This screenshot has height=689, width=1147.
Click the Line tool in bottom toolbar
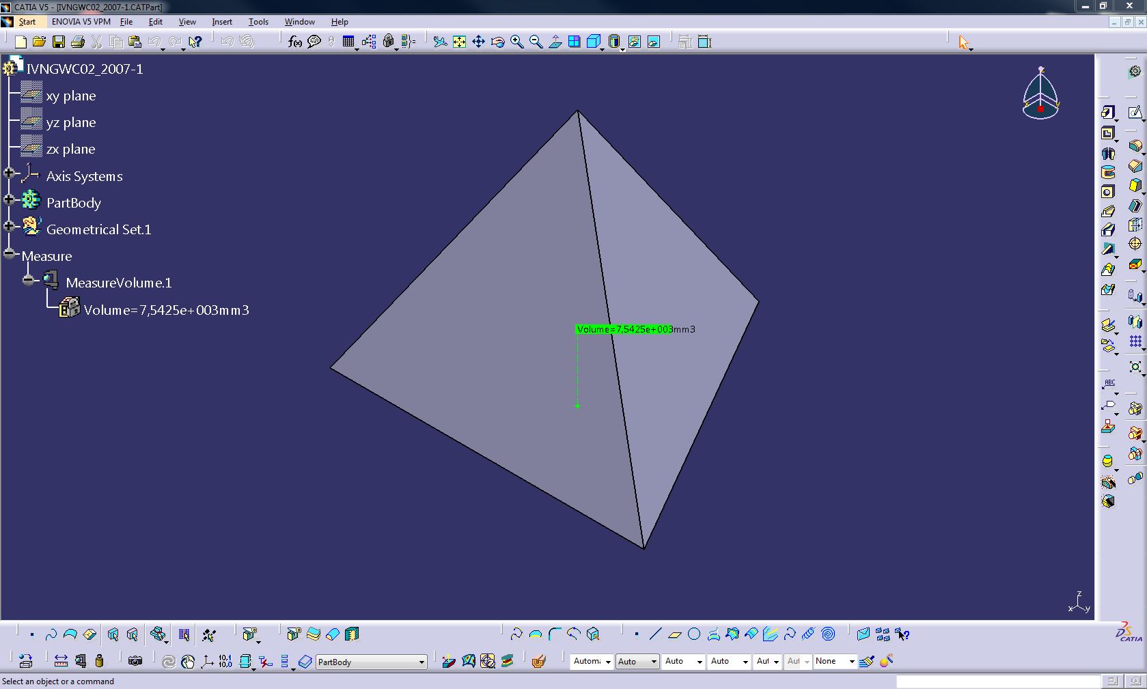tap(655, 634)
